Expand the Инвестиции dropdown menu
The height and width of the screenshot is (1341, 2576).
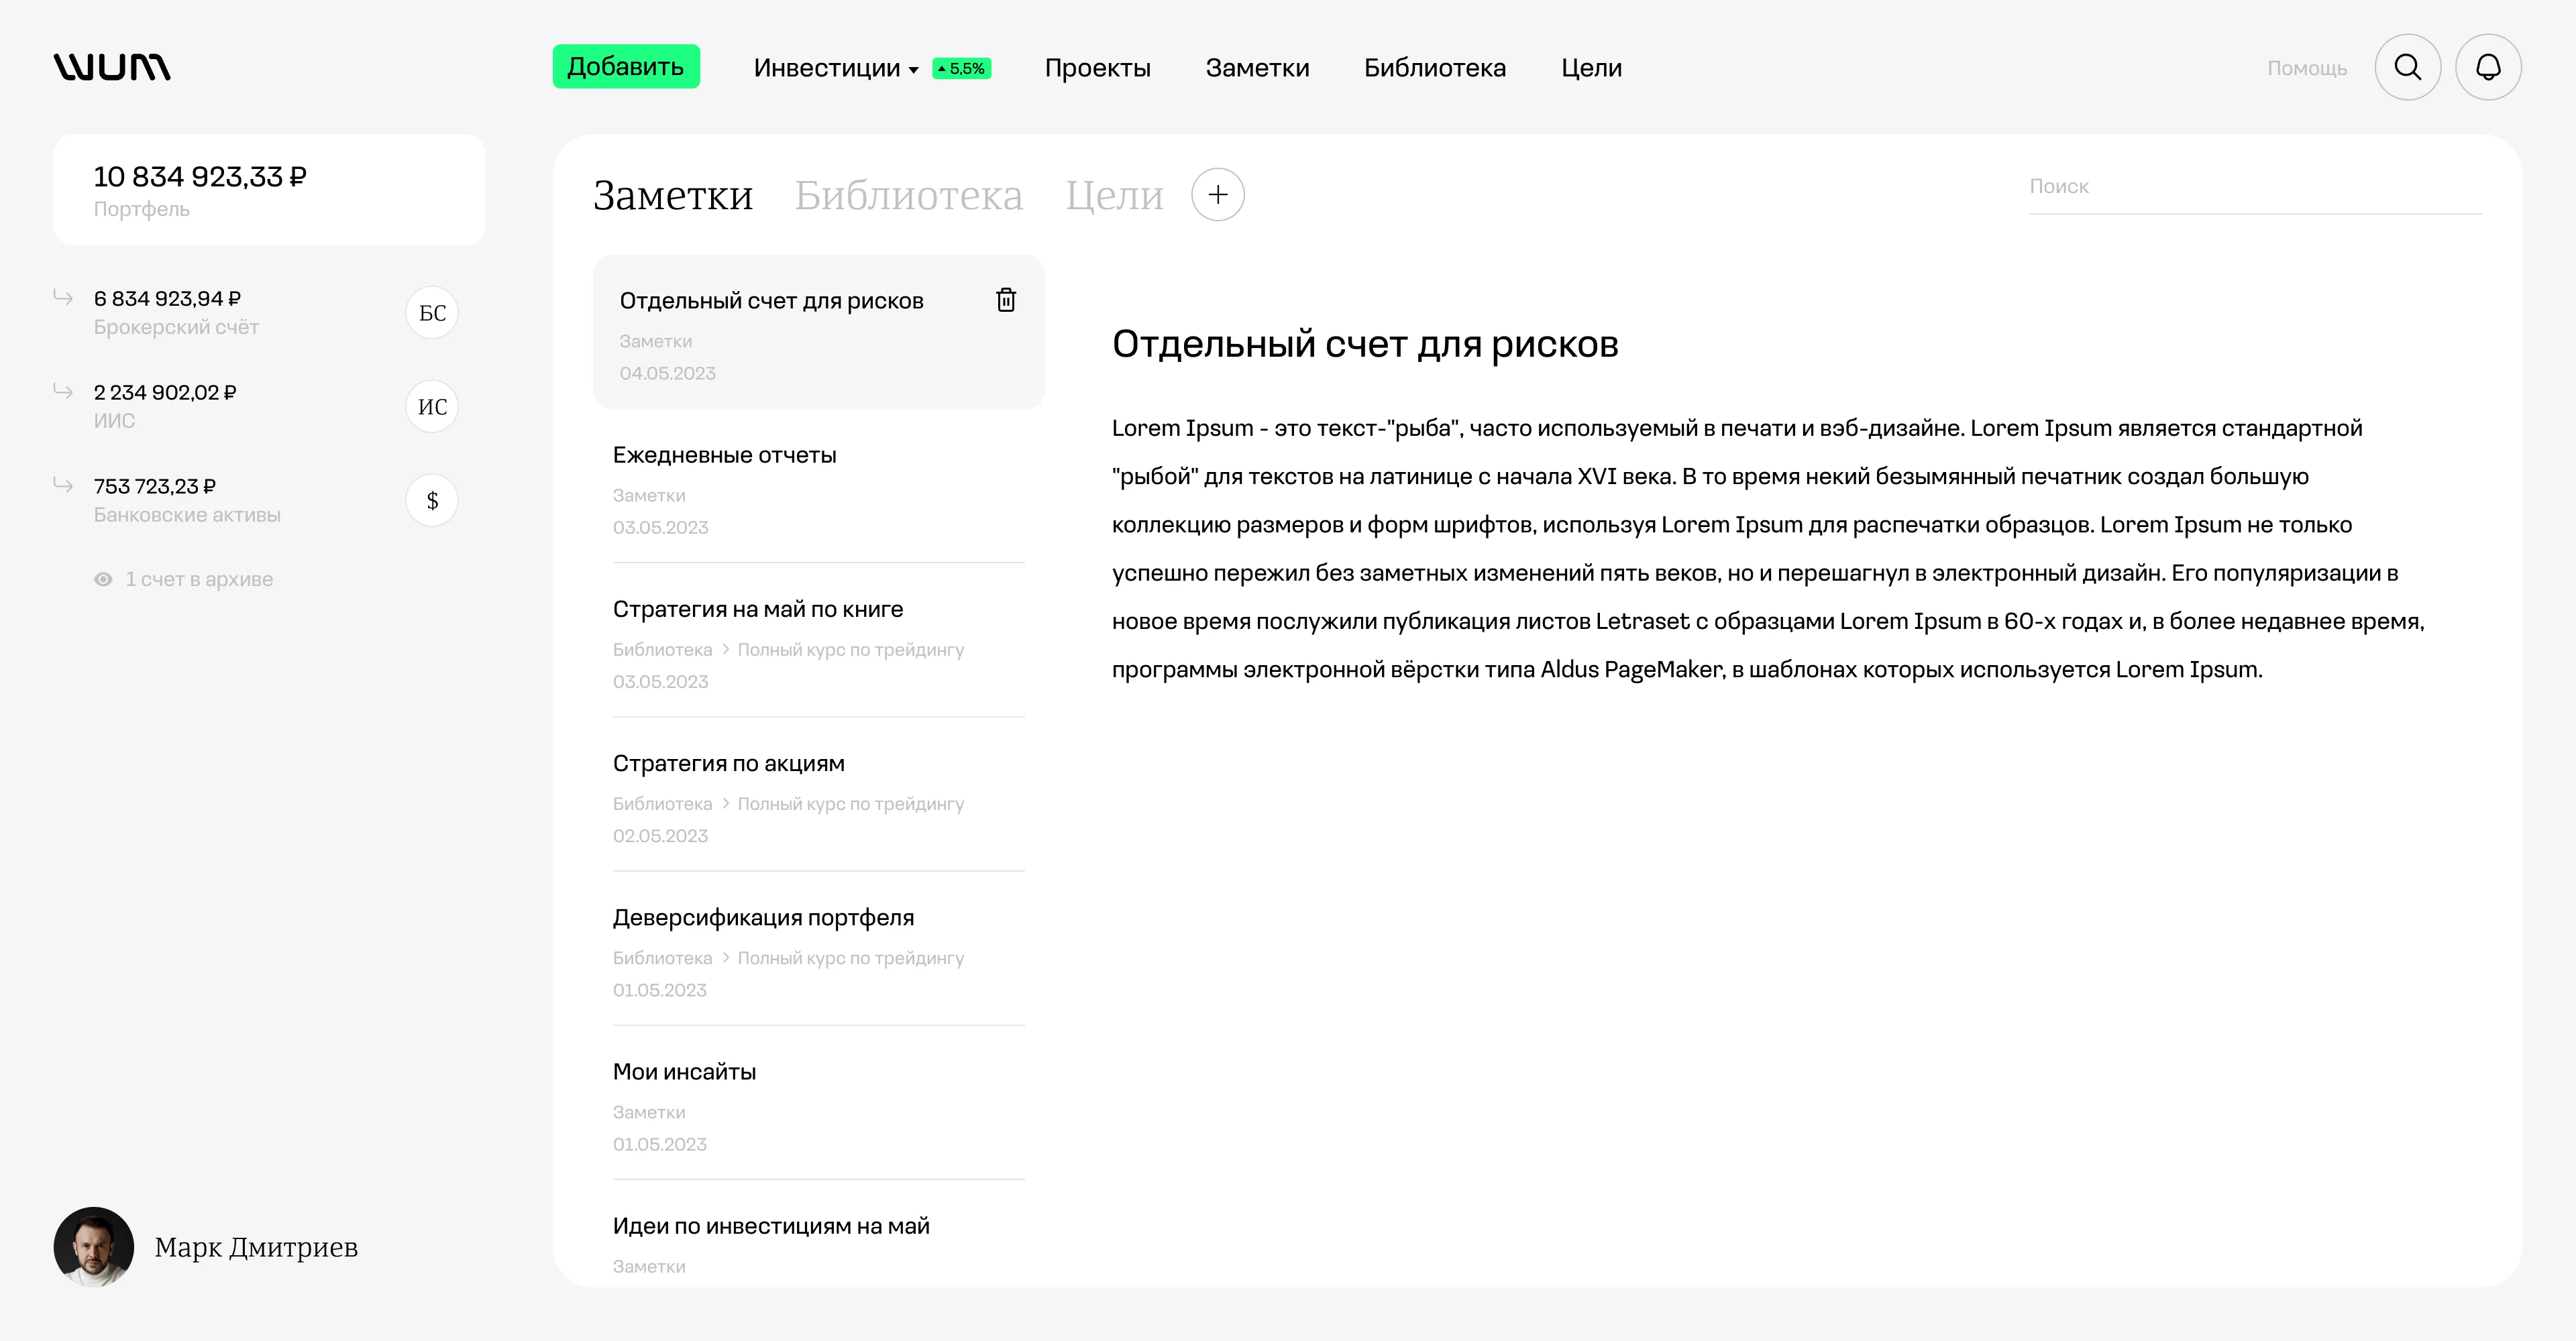coord(836,68)
